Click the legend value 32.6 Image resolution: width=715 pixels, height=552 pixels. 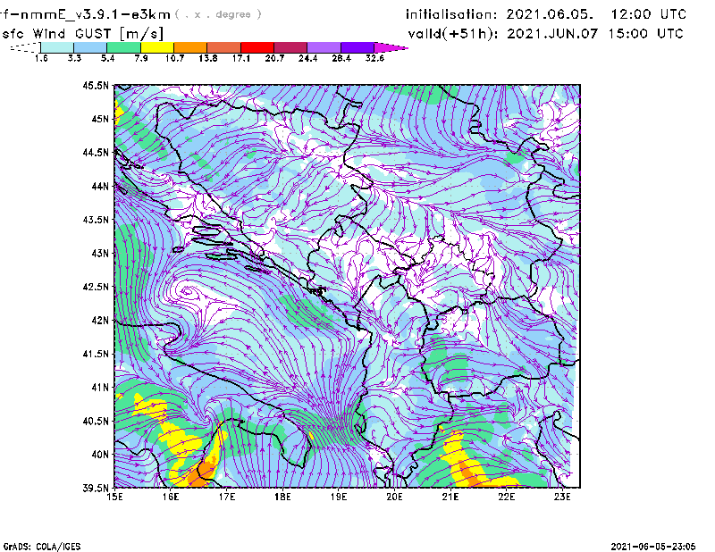[x=374, y=58]
